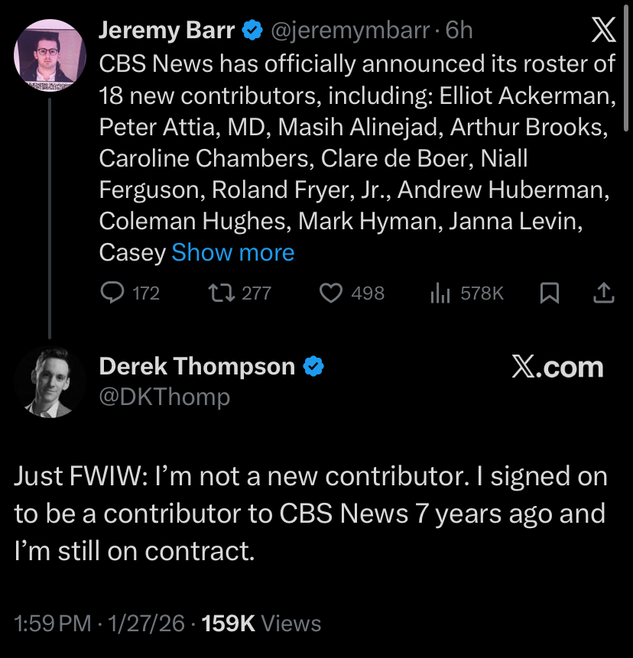Viewport: 633px width, 658px height.
Task: Open the Derek Thompson display name
Action: click(196, 367)
